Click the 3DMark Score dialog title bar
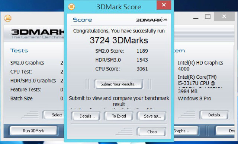 point(119,7)
